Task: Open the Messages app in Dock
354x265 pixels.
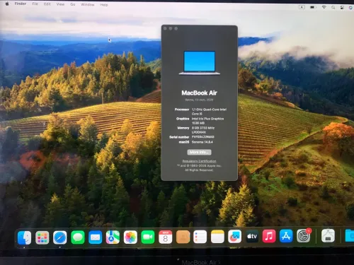Action: pos(78,237)
